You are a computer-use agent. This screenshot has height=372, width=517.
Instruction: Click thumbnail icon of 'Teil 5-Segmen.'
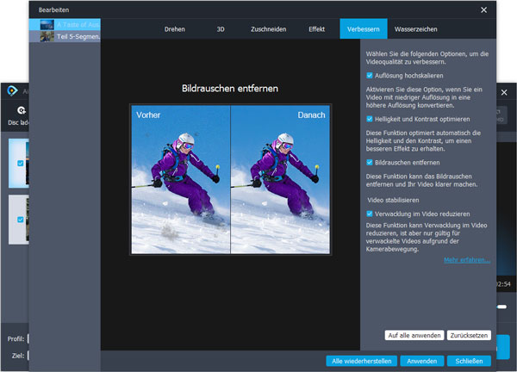pos(47,36)
